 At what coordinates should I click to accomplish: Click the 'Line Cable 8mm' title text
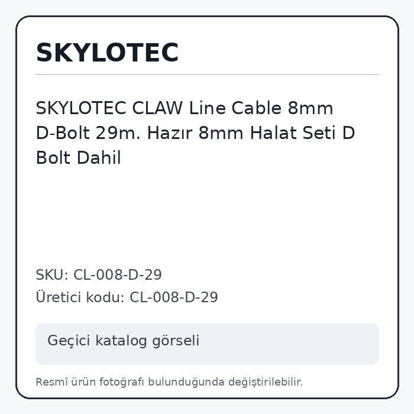point(261,108)
